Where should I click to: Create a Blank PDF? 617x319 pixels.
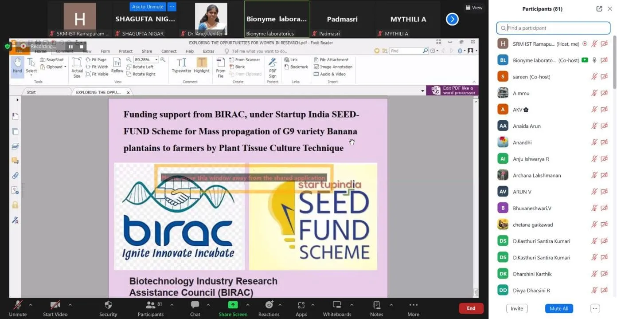(237, 67)
